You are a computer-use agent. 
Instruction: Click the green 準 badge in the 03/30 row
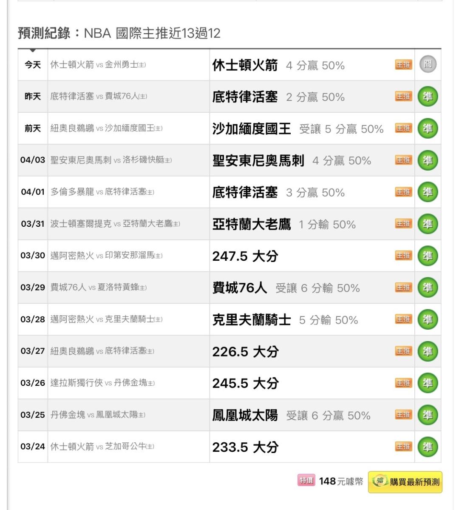[428, 256]
